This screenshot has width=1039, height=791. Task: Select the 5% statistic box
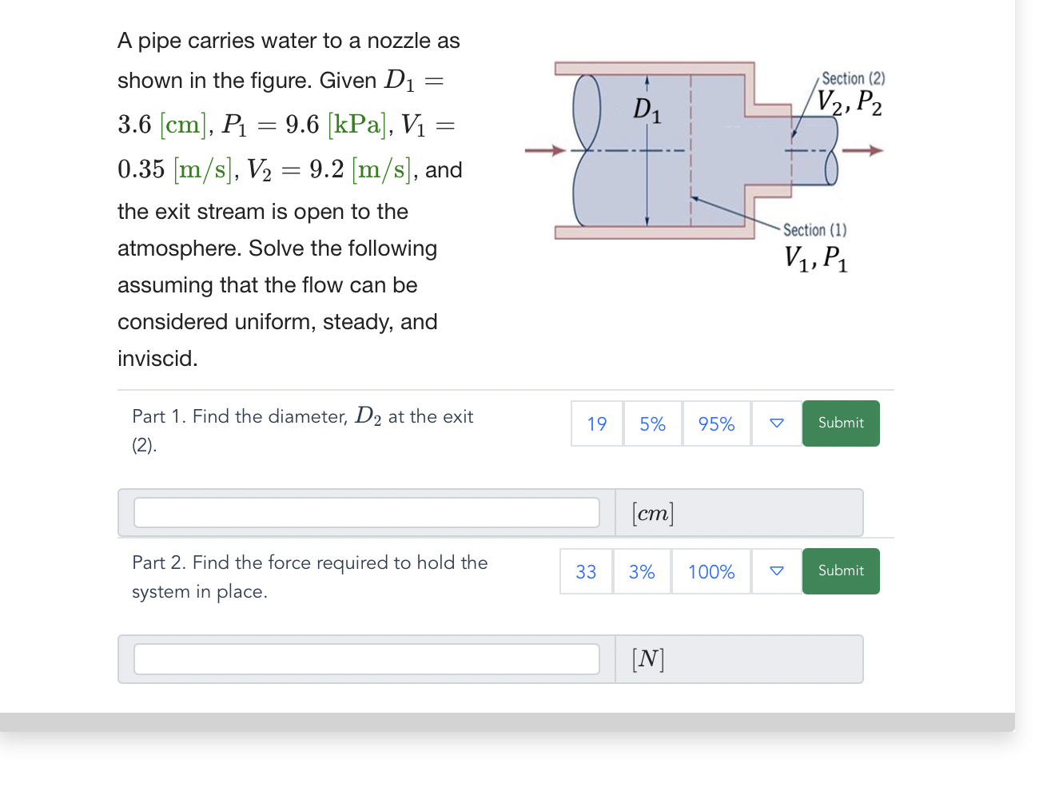pos(652,423)
